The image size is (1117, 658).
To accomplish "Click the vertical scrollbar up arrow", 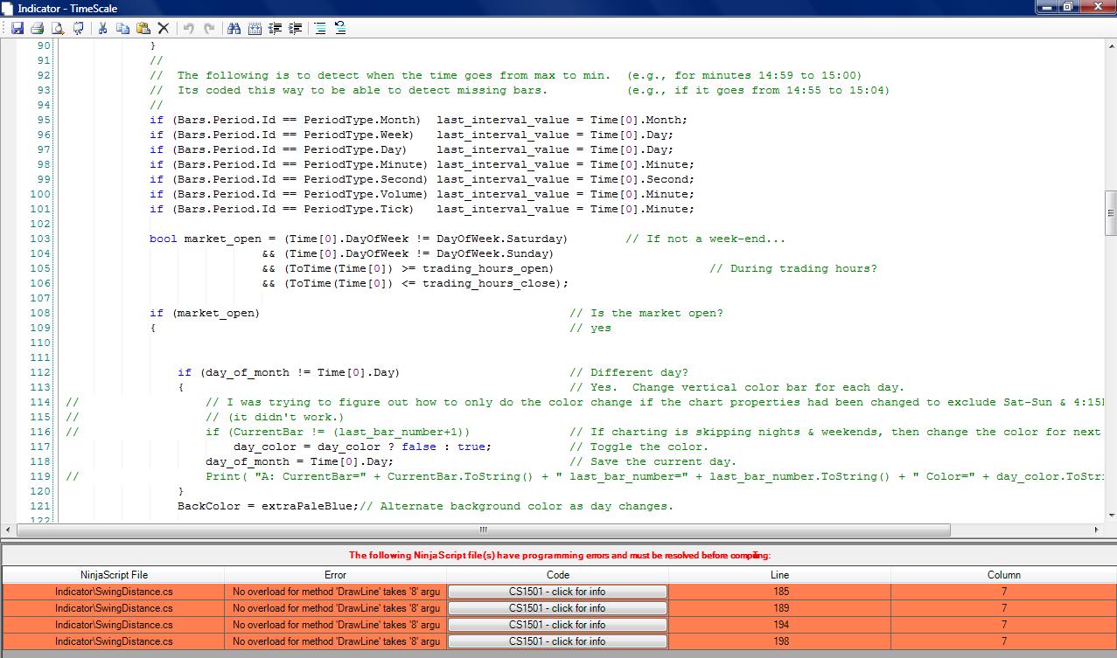I will pyautogui.click(x=1110, y=44).
